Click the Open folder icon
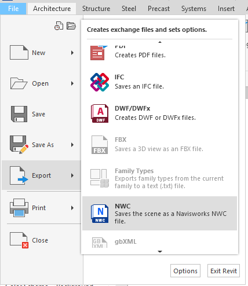 tap(19, 83)
